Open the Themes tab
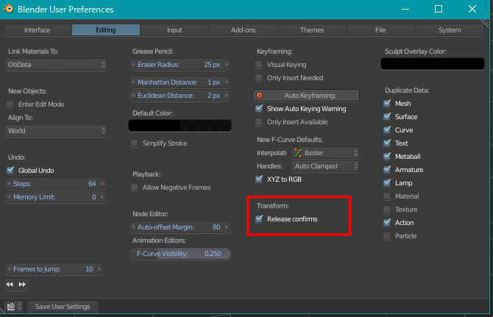 (x=312, y=30)
